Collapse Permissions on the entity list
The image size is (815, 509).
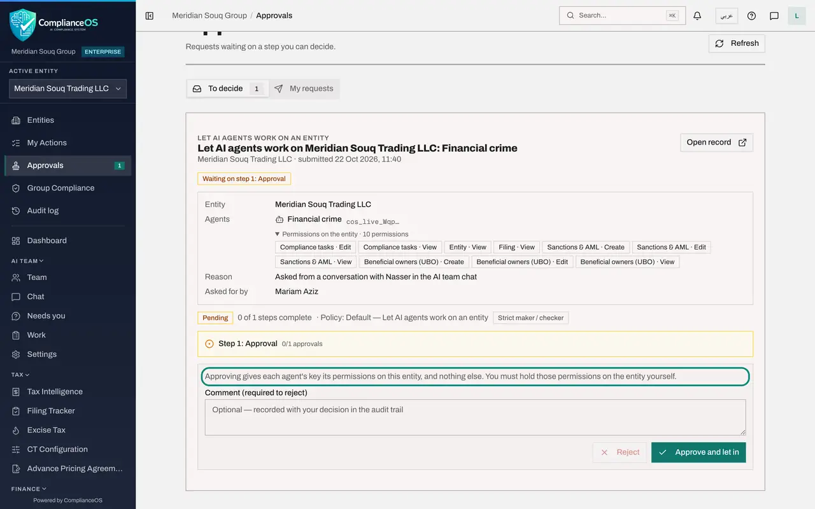[342, 234]
